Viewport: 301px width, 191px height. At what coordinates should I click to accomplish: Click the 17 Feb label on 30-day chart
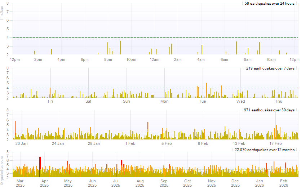pyautogui.click(x=276, y=143)
